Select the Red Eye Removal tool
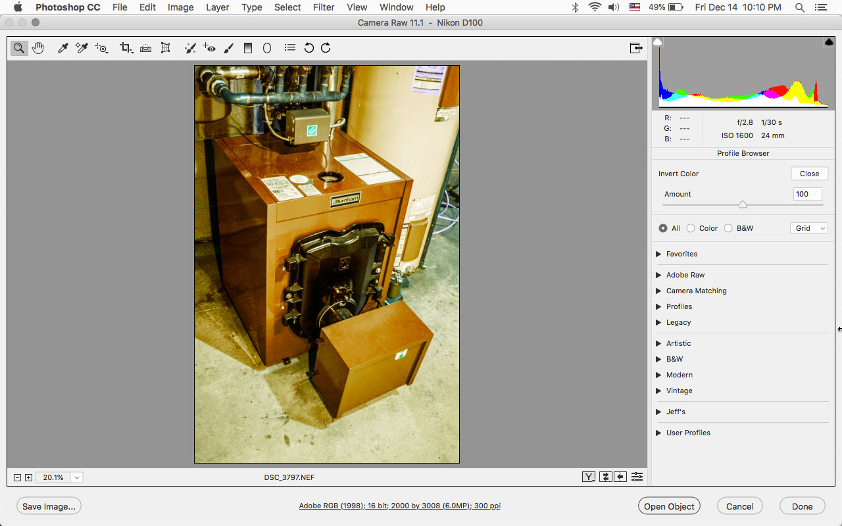 coord(209,48)
